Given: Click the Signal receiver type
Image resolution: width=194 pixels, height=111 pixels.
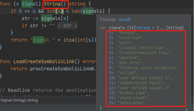Looking at the screenshot, I should (x=30, y=4).
